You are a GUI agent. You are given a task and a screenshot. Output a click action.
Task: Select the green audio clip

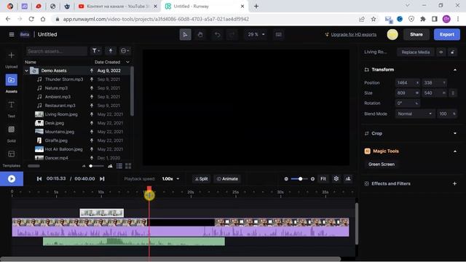click(134, 242)
